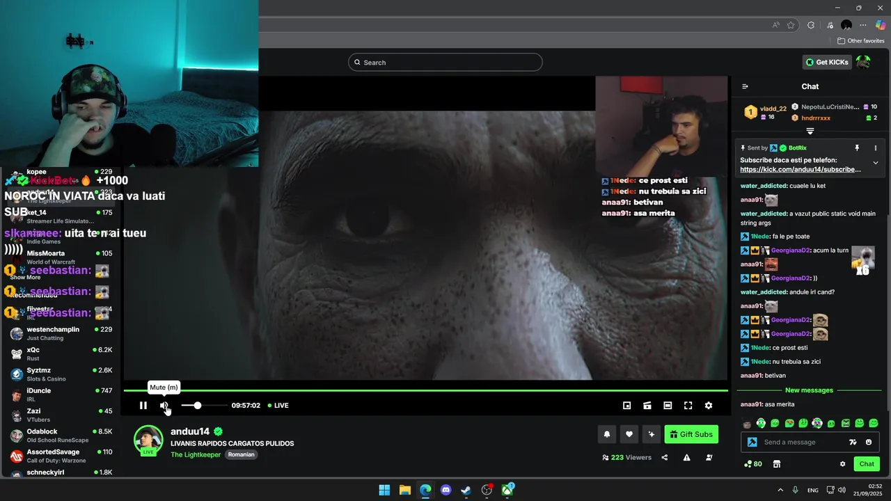891x501 pixels.
Task: Open anduu14 channel avatar
Action: [148, 440]
